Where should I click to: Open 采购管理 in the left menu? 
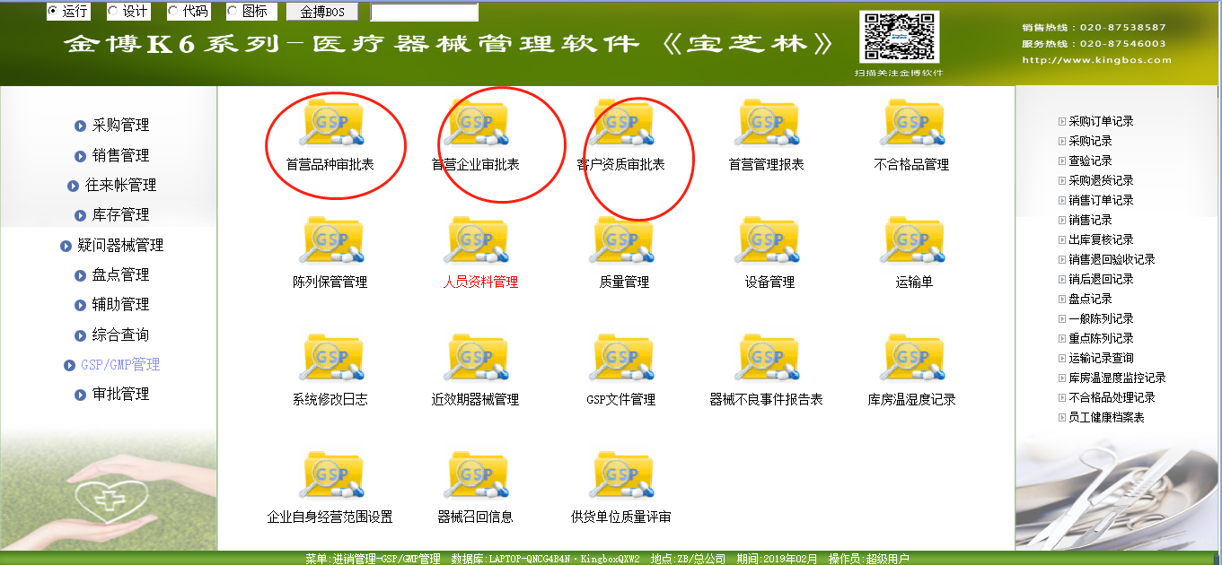(x=120, y=126)
